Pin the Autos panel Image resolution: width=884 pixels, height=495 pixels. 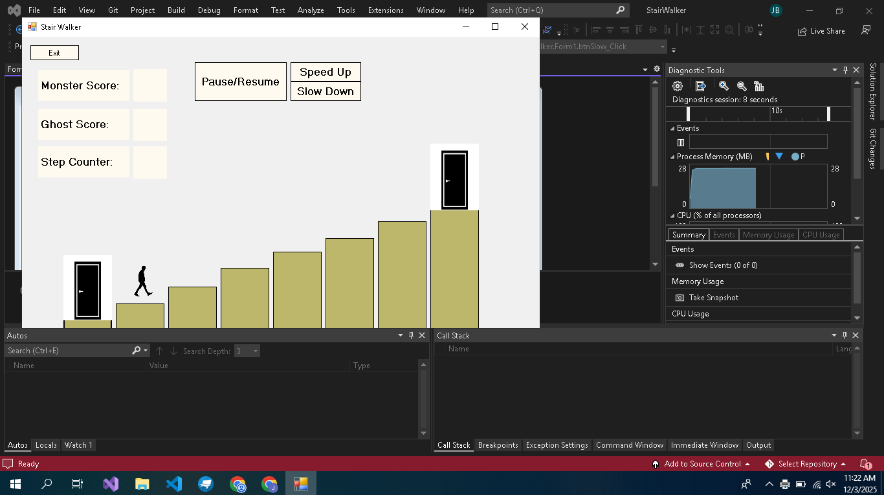(411, 335)
